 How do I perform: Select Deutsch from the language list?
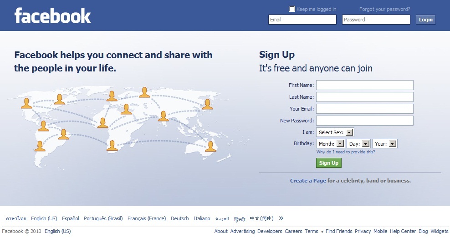[x=179, y=218]
